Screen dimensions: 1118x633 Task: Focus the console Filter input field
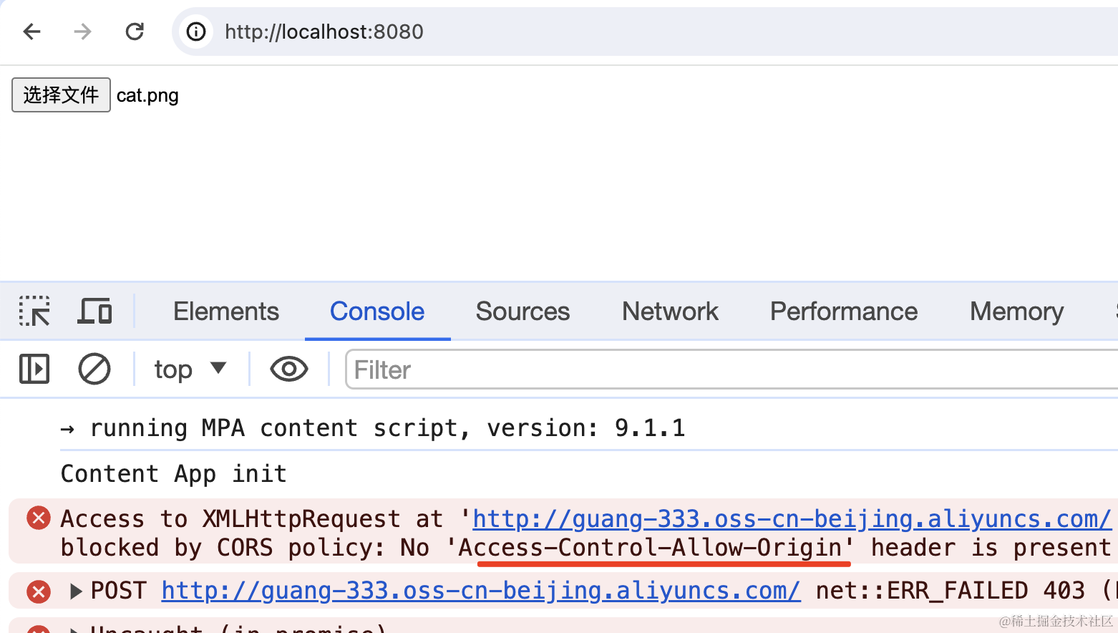tap(731, 369)
